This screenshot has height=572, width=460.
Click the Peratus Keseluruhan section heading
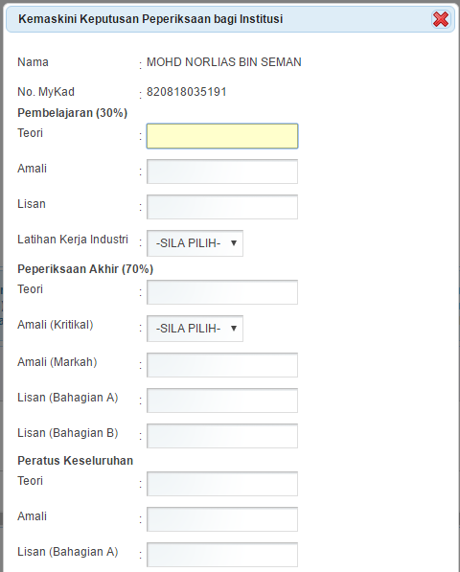[x=75, y=460]
